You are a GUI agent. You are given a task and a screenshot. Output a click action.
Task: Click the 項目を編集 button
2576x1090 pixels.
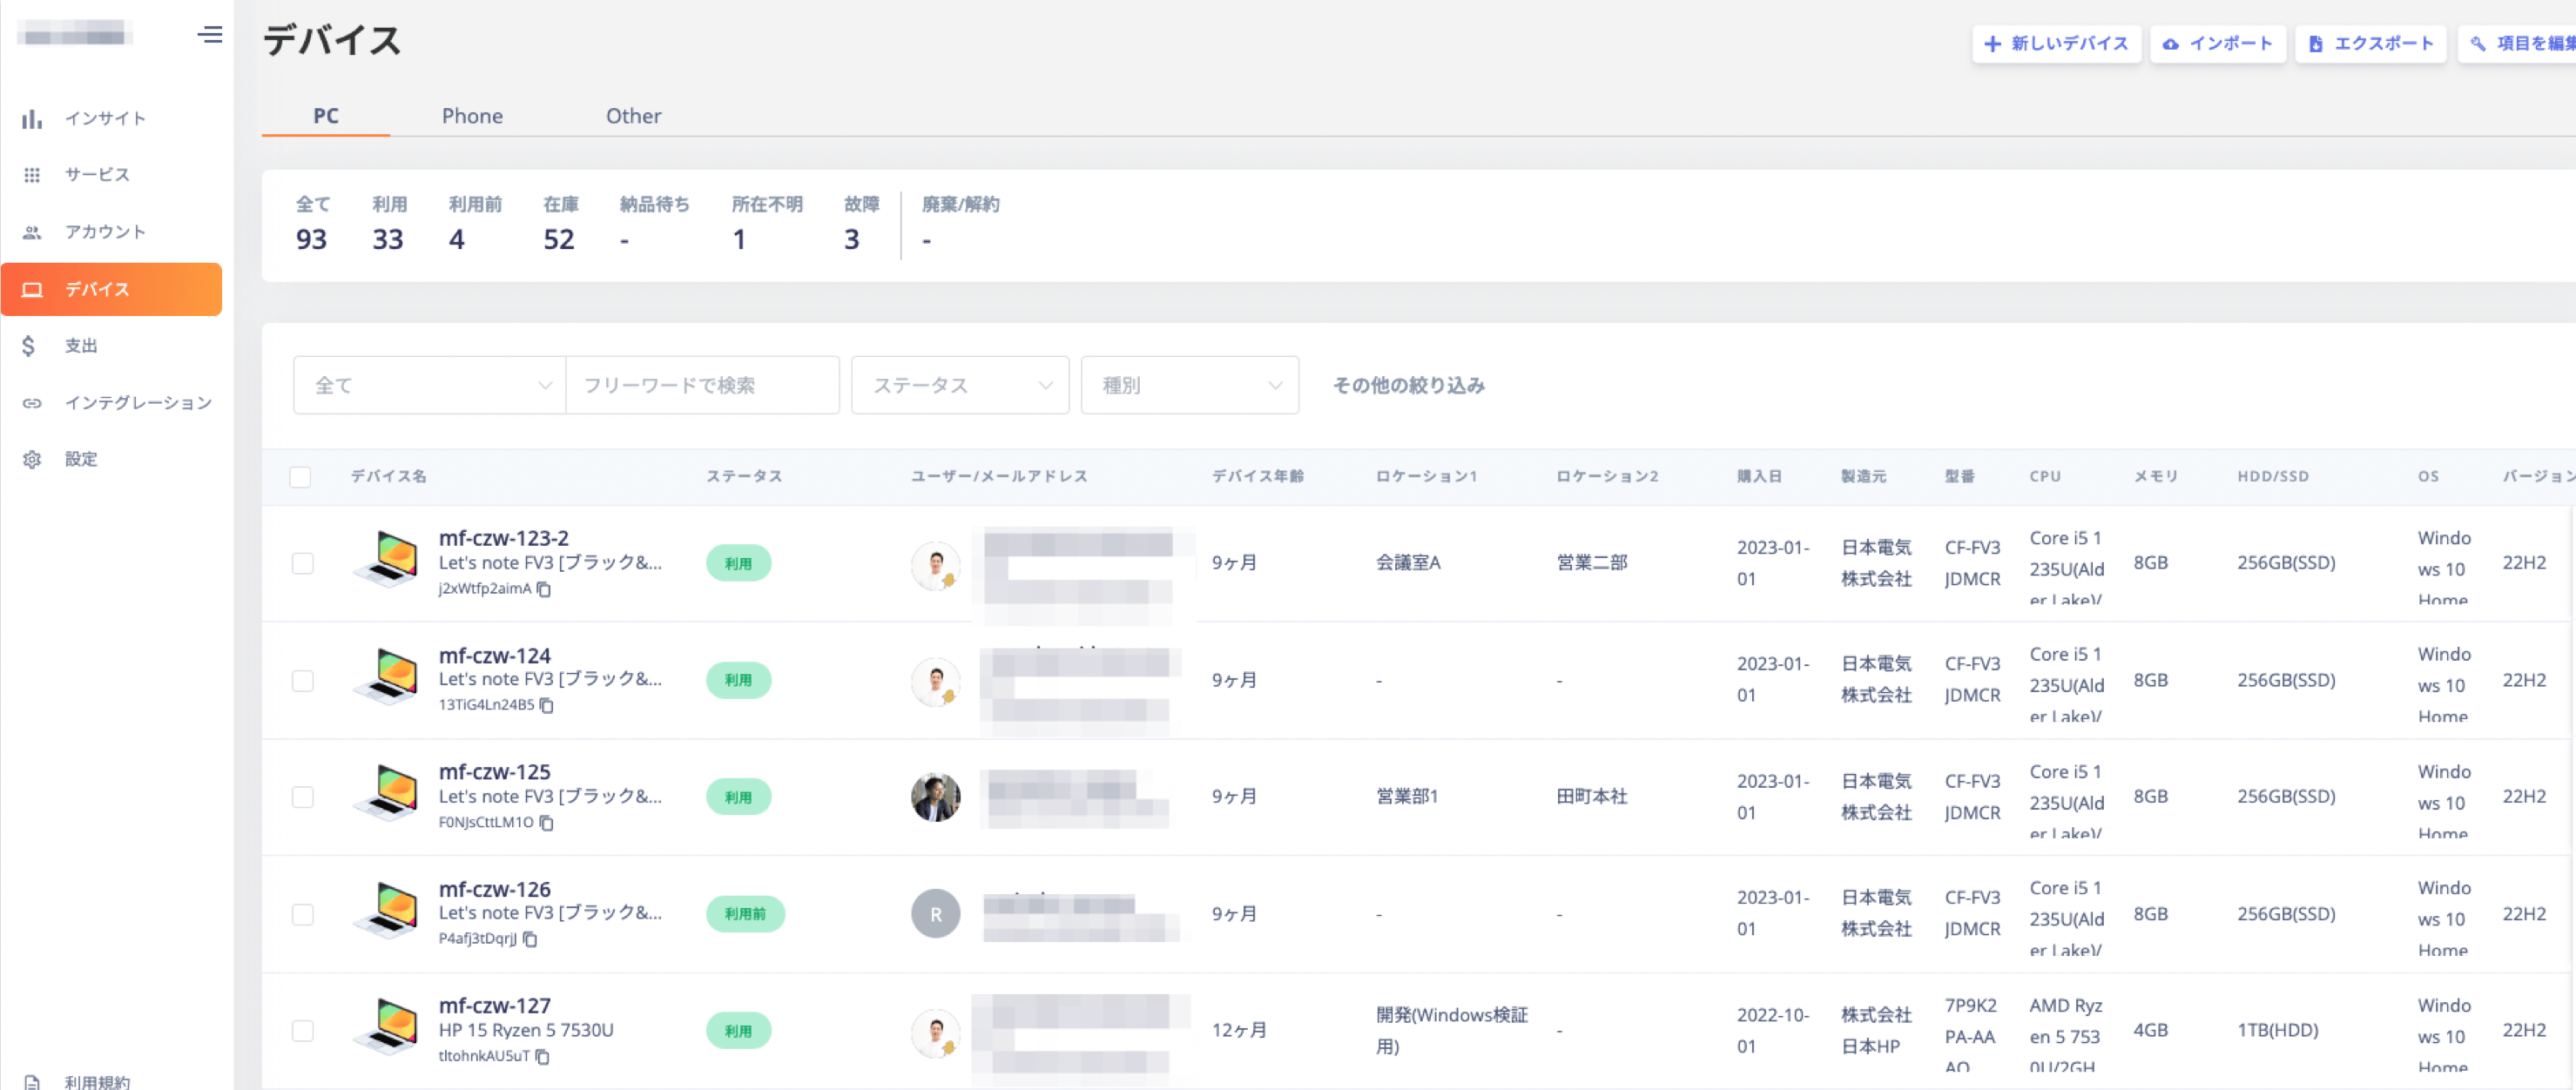tap(2516, 44)
